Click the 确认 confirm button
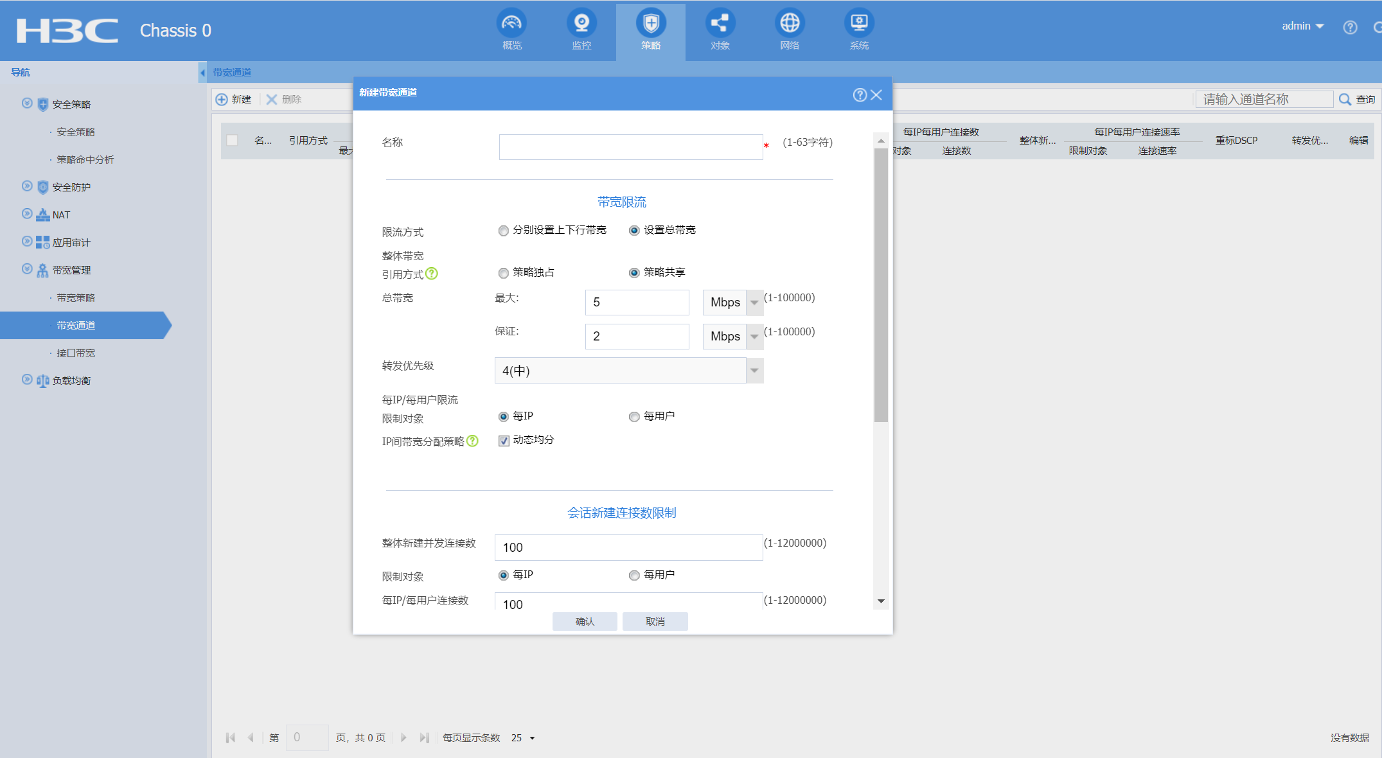The width and height of the screenshot is (1382, 758). click(x=584, y=621)
